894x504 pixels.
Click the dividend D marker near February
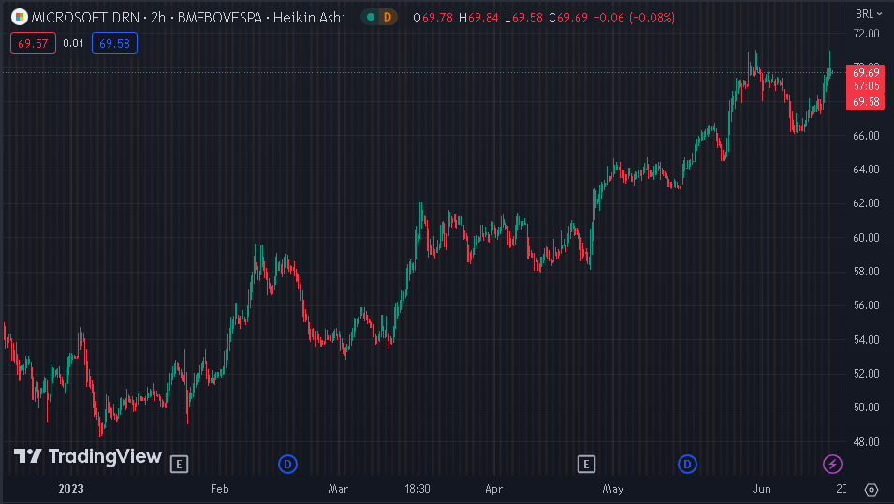tap(288, 465)
